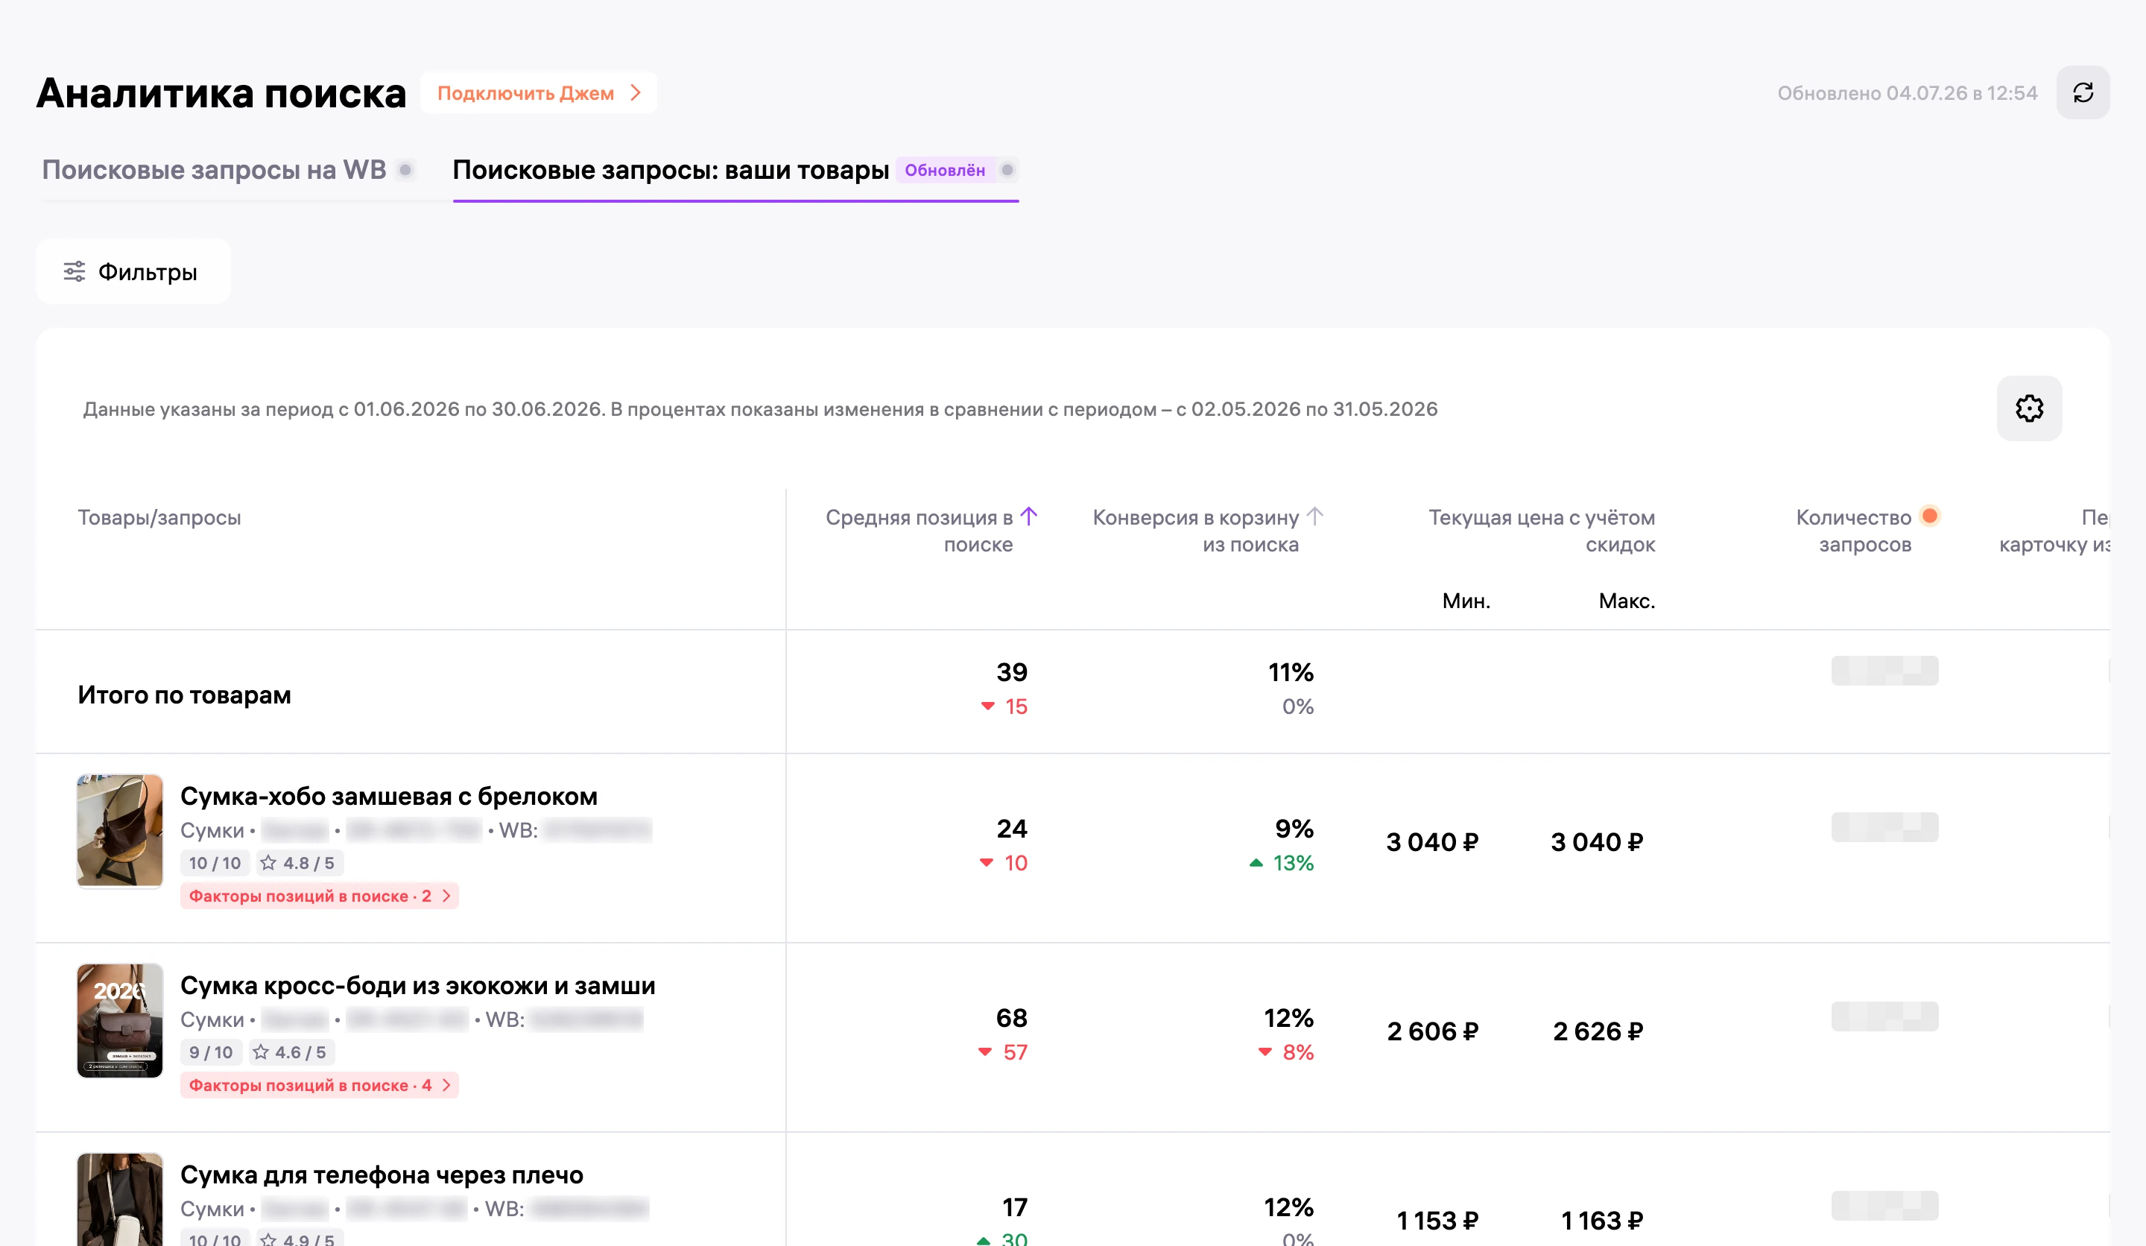Open Факторы позиций в поиске · 2
Image resolution: width=2146 pixels, height=1246 pixels.
click(320, 896)
